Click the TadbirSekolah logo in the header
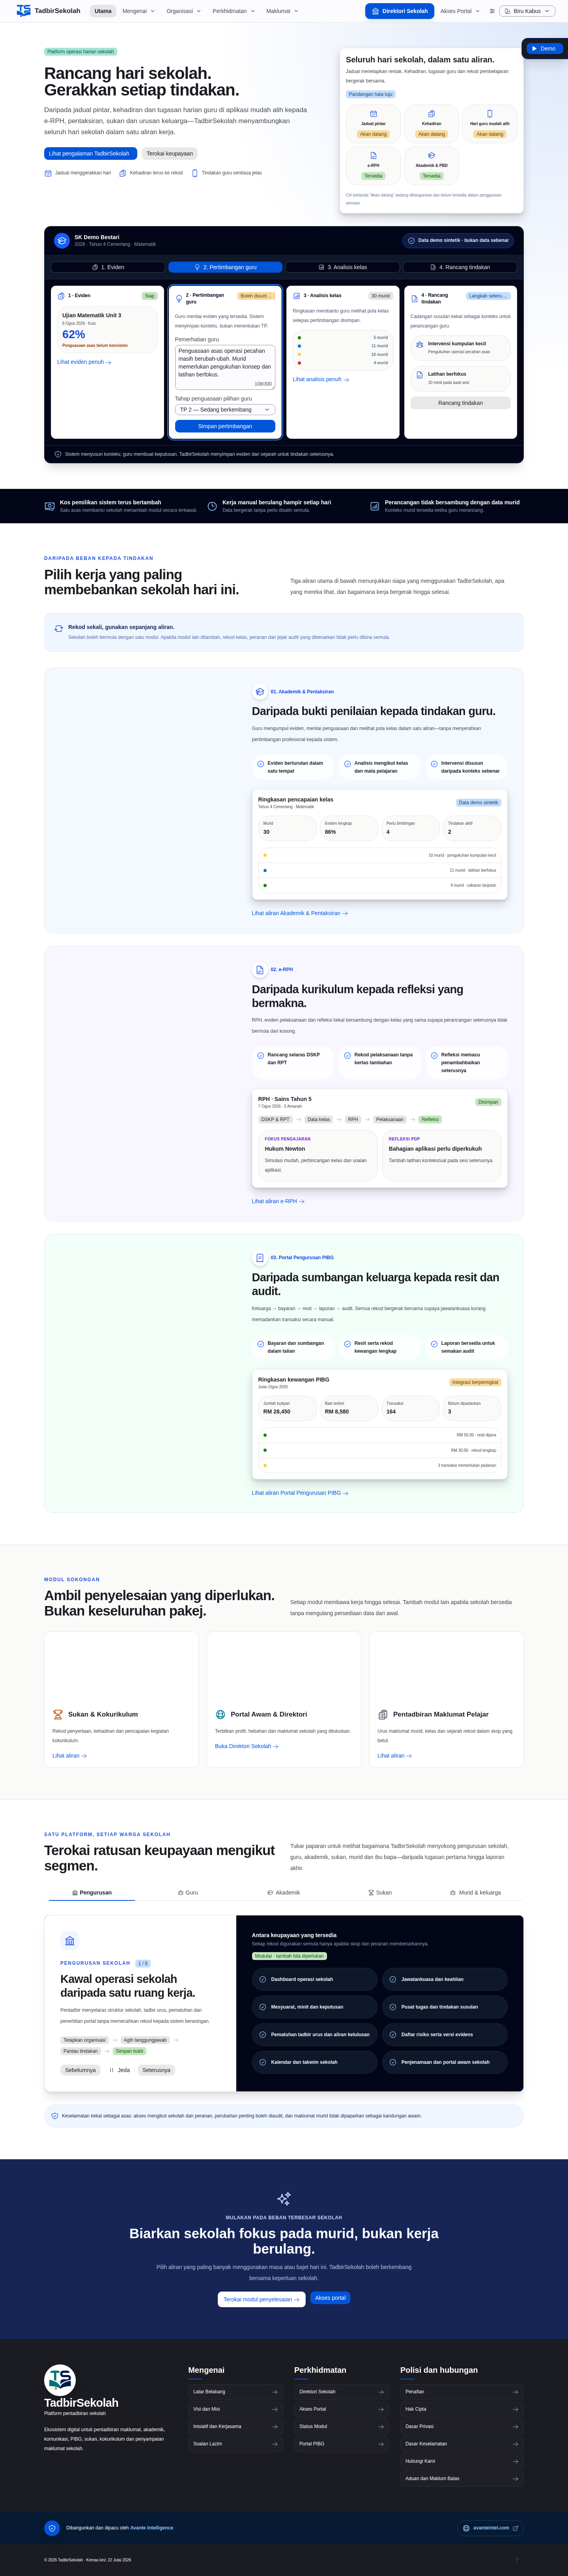 pos(48,11)
